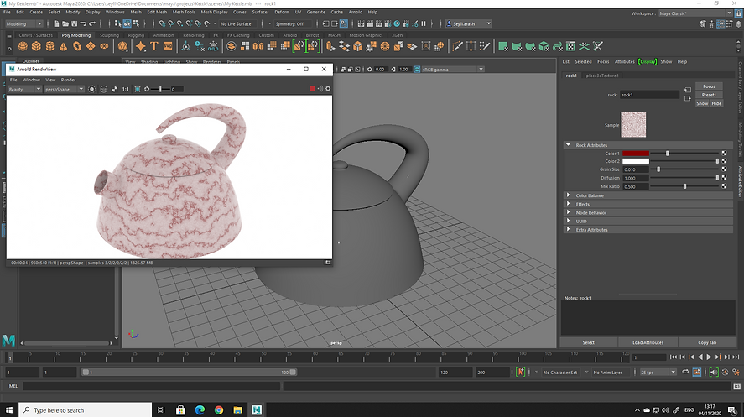Click the Open Scene folder icon
This screenshot has width=744, height=417.
pos(65,23)
